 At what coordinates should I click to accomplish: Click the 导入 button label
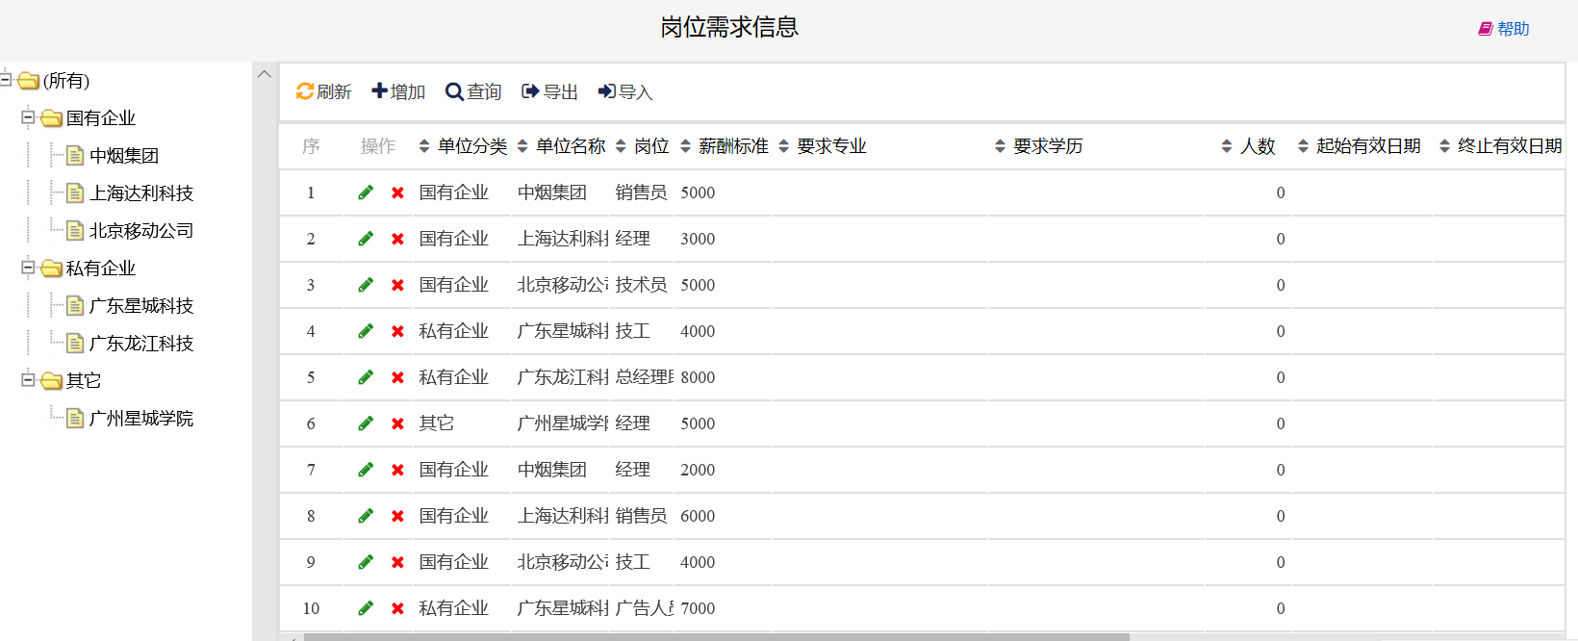636,91
